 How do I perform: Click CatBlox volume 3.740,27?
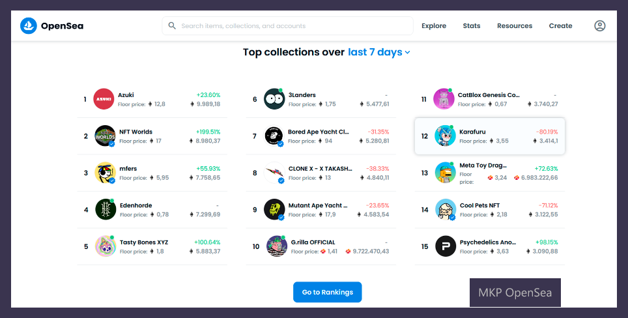[x=547, y=104]
